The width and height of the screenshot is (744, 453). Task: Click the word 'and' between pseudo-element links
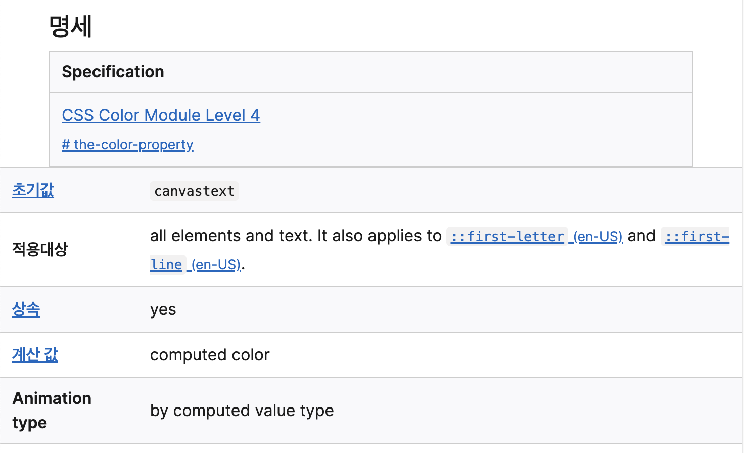tap(641, 236)
